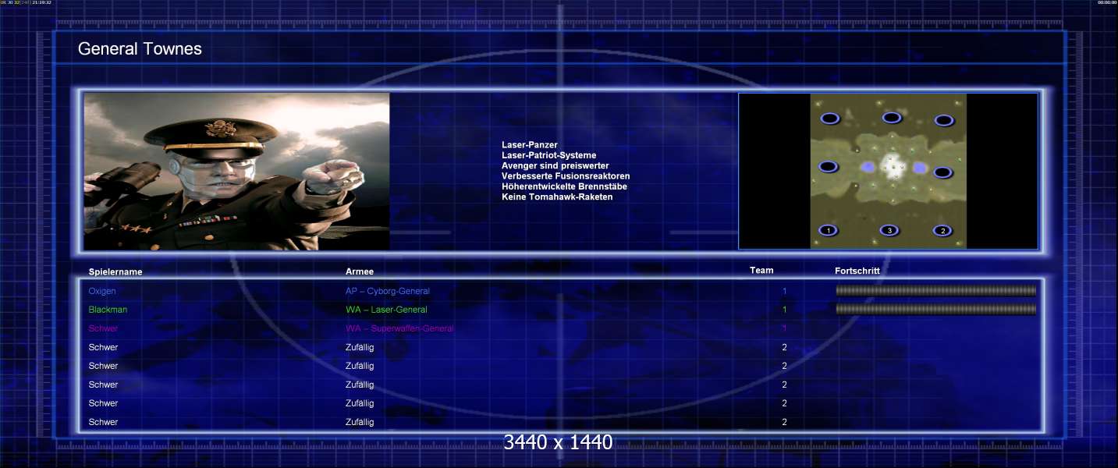Click the map preview thumbnail
The height and width of the screenshot is (468, 1118).
click(888, 172)
